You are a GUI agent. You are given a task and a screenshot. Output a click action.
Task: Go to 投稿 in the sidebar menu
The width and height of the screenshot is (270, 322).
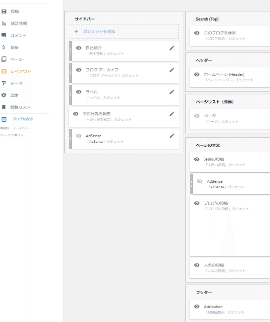pyautogui.click(x=15, y=11)
